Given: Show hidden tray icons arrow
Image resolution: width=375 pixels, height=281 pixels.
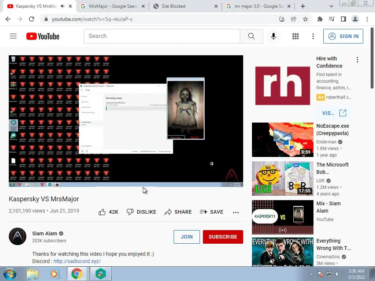Looking at the screenshot, I should 311,274.
